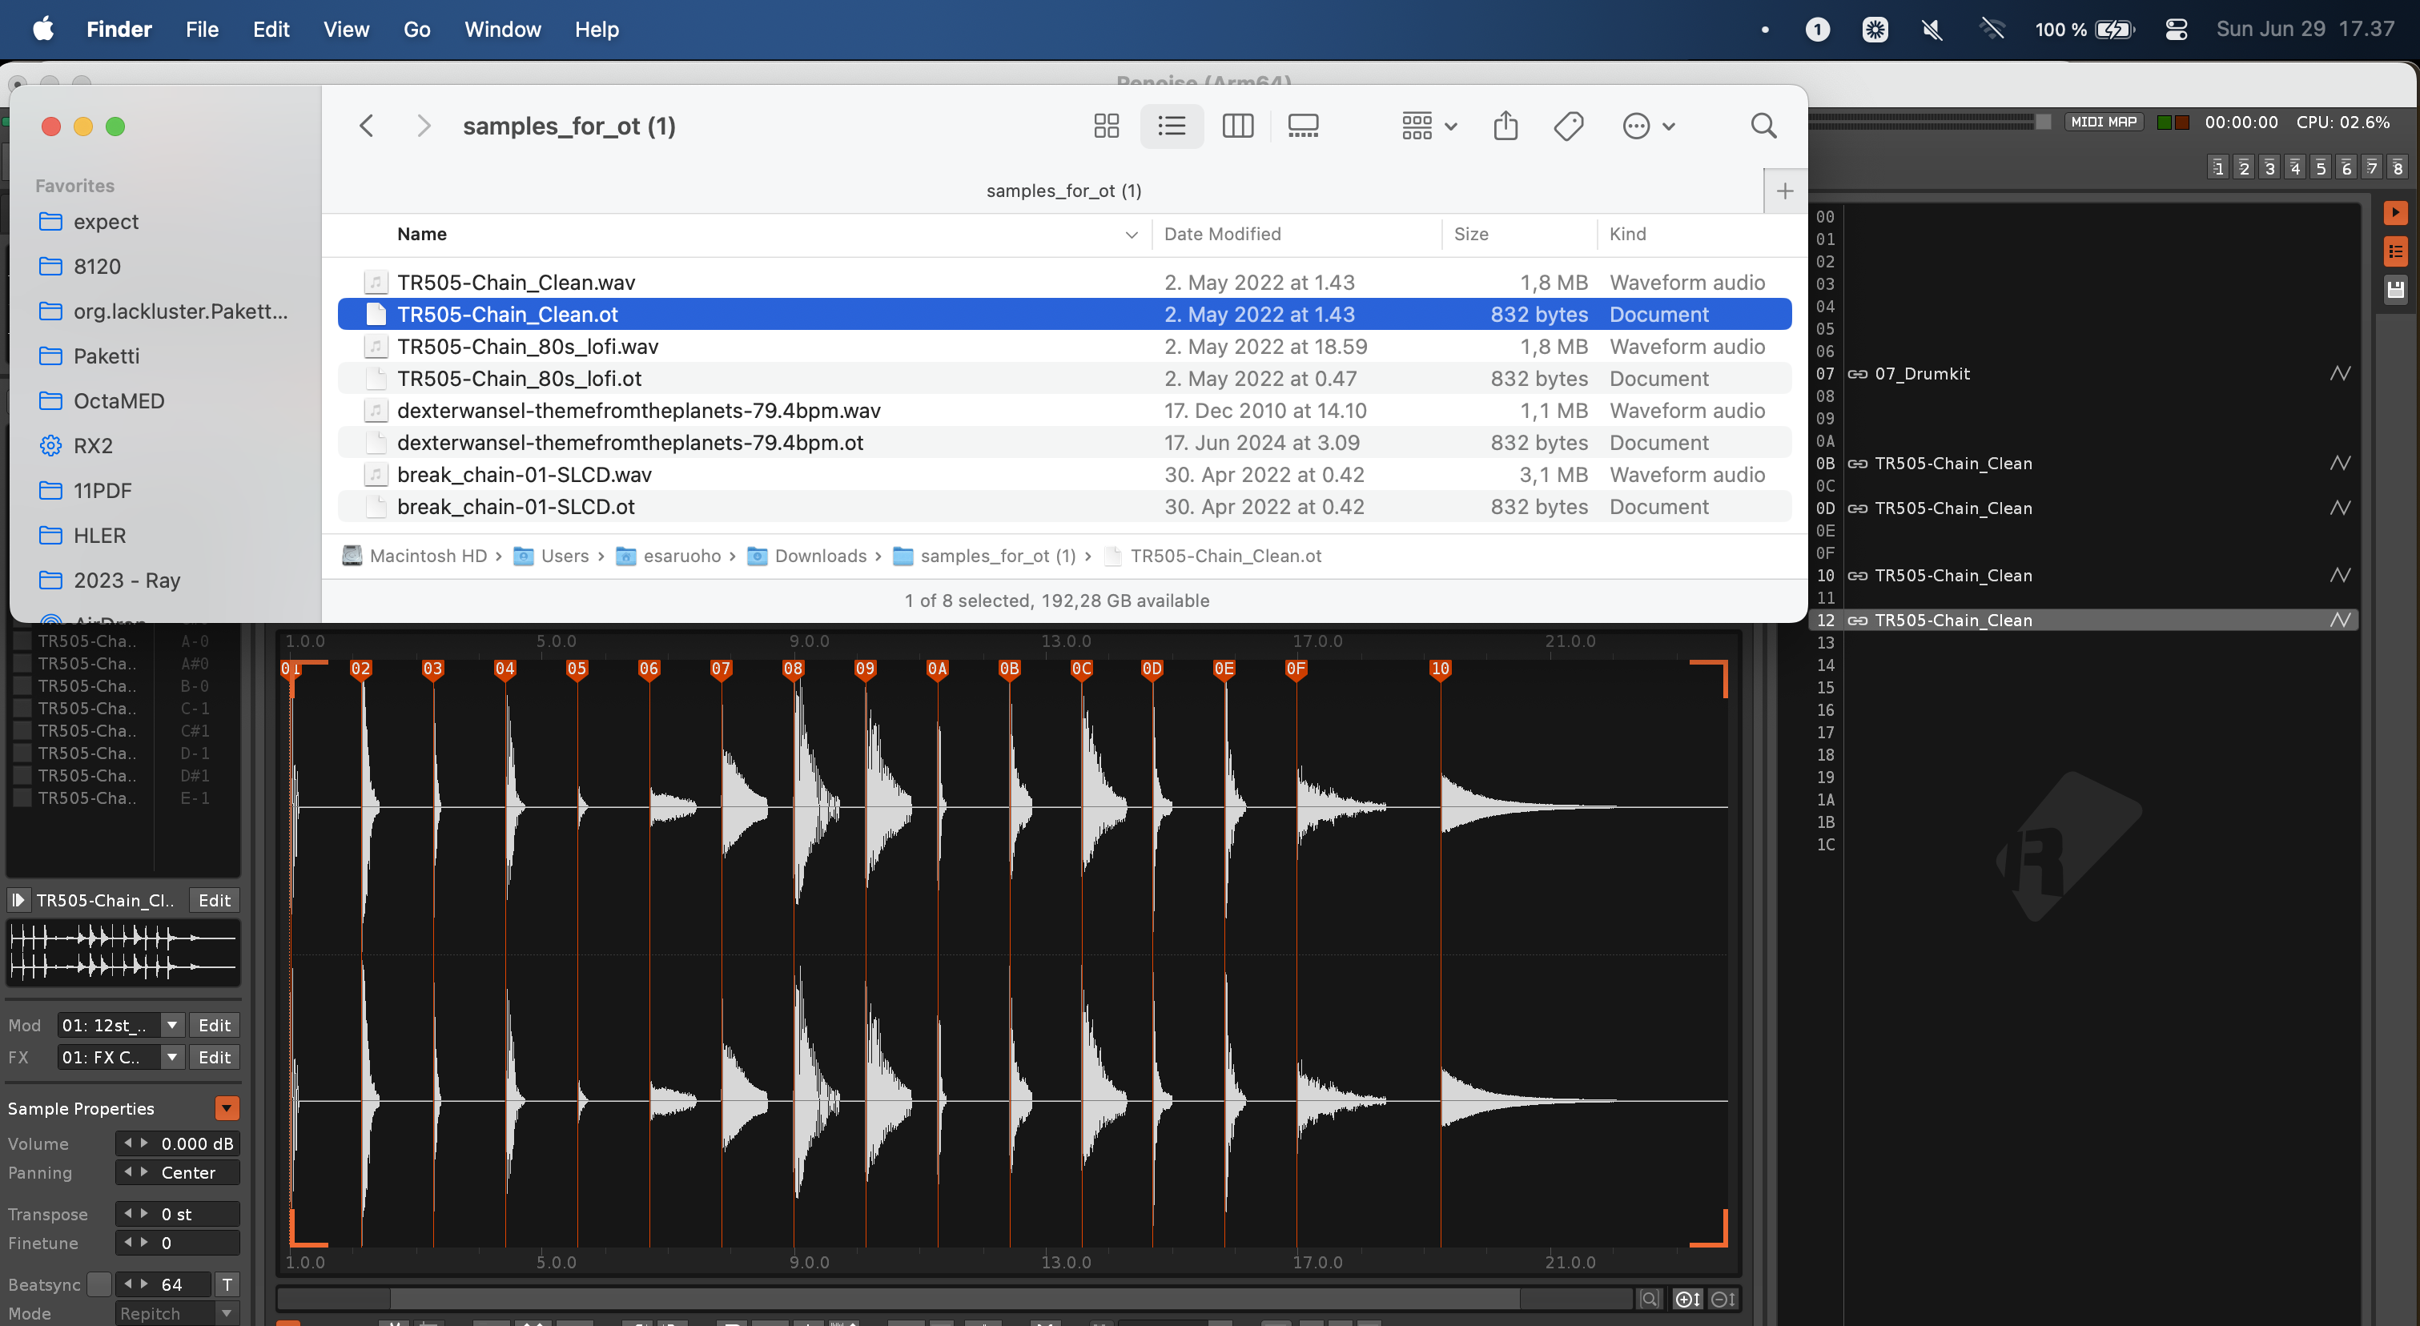Click the Wi-Fi off icon in menu bar

(x=1992, y=29)
